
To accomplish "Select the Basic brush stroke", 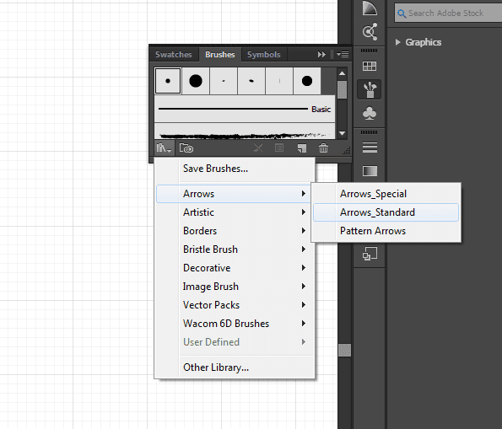I will 245,109.
